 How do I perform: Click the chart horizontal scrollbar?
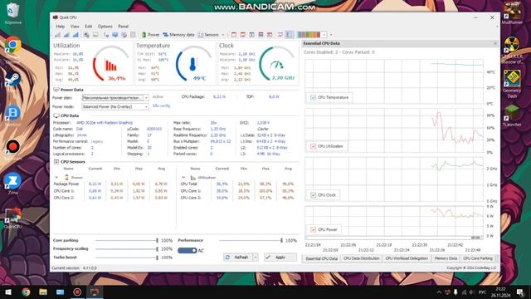(394, 238)
